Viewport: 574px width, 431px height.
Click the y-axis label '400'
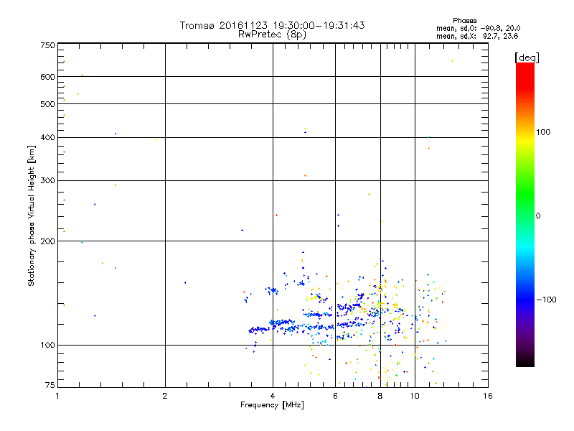[x=47, y=137]
